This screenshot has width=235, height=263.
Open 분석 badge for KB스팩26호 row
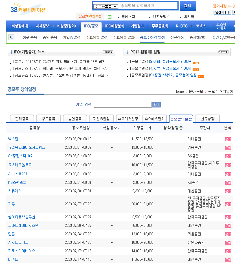[228, 182]
